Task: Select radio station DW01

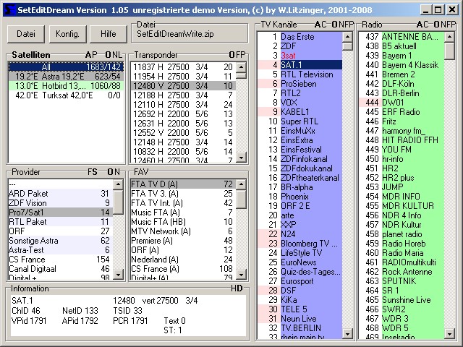Action: pos(402,103)
